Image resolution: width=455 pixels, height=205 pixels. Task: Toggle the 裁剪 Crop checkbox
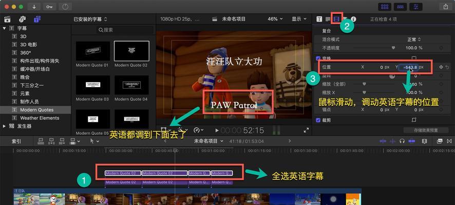click(x=318, y=120)
